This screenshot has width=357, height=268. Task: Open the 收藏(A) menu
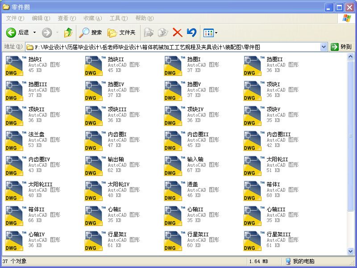pos(93,18)
